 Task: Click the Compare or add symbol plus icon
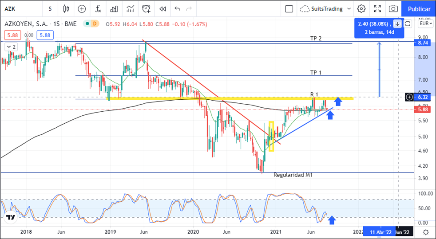point(82,8)
